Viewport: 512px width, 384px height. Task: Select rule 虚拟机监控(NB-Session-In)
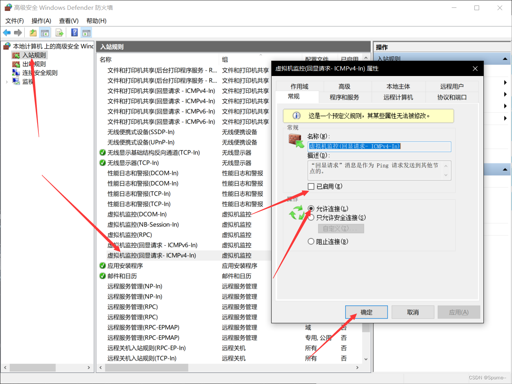(x=143, y=225)
